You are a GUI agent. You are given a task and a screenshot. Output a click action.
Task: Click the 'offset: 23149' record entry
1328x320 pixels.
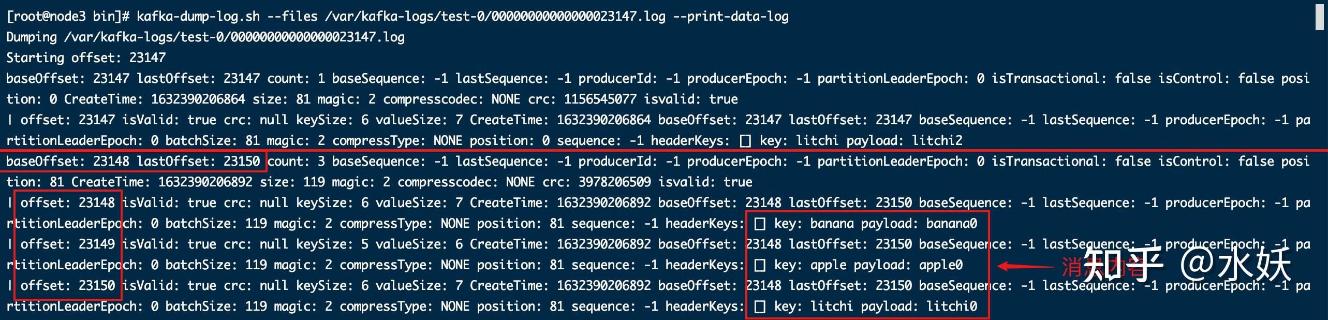pos(68,244)
